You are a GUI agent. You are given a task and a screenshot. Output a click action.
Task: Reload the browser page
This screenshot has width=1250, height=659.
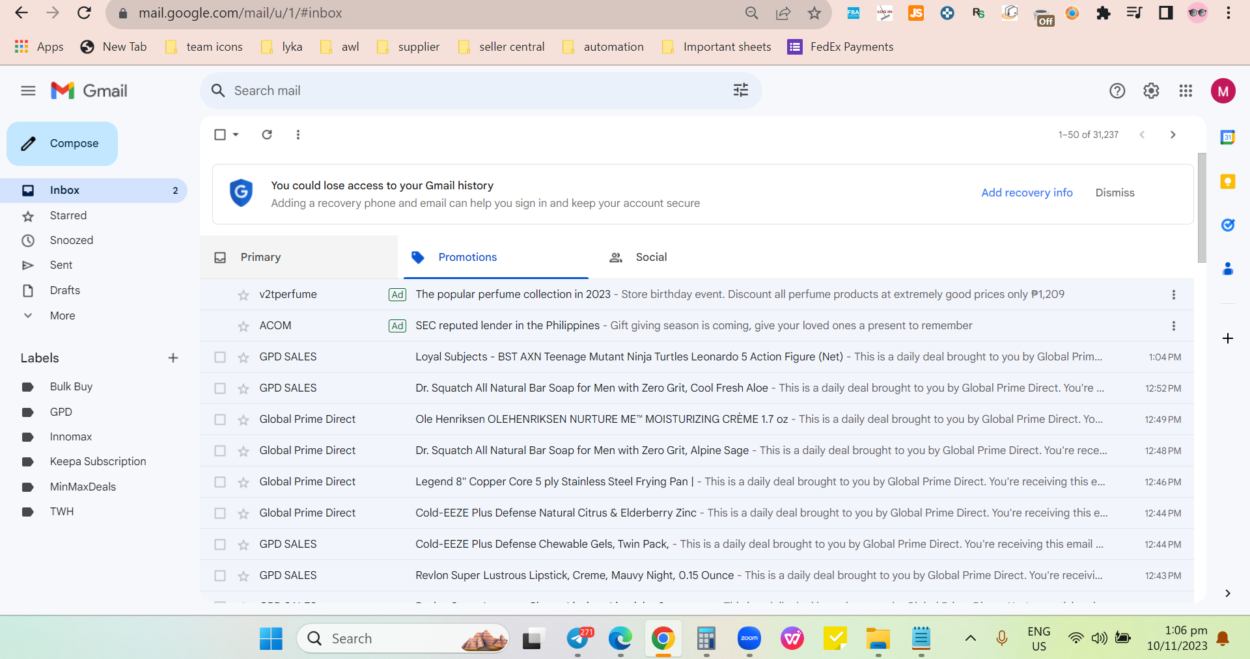coord(84,13)
